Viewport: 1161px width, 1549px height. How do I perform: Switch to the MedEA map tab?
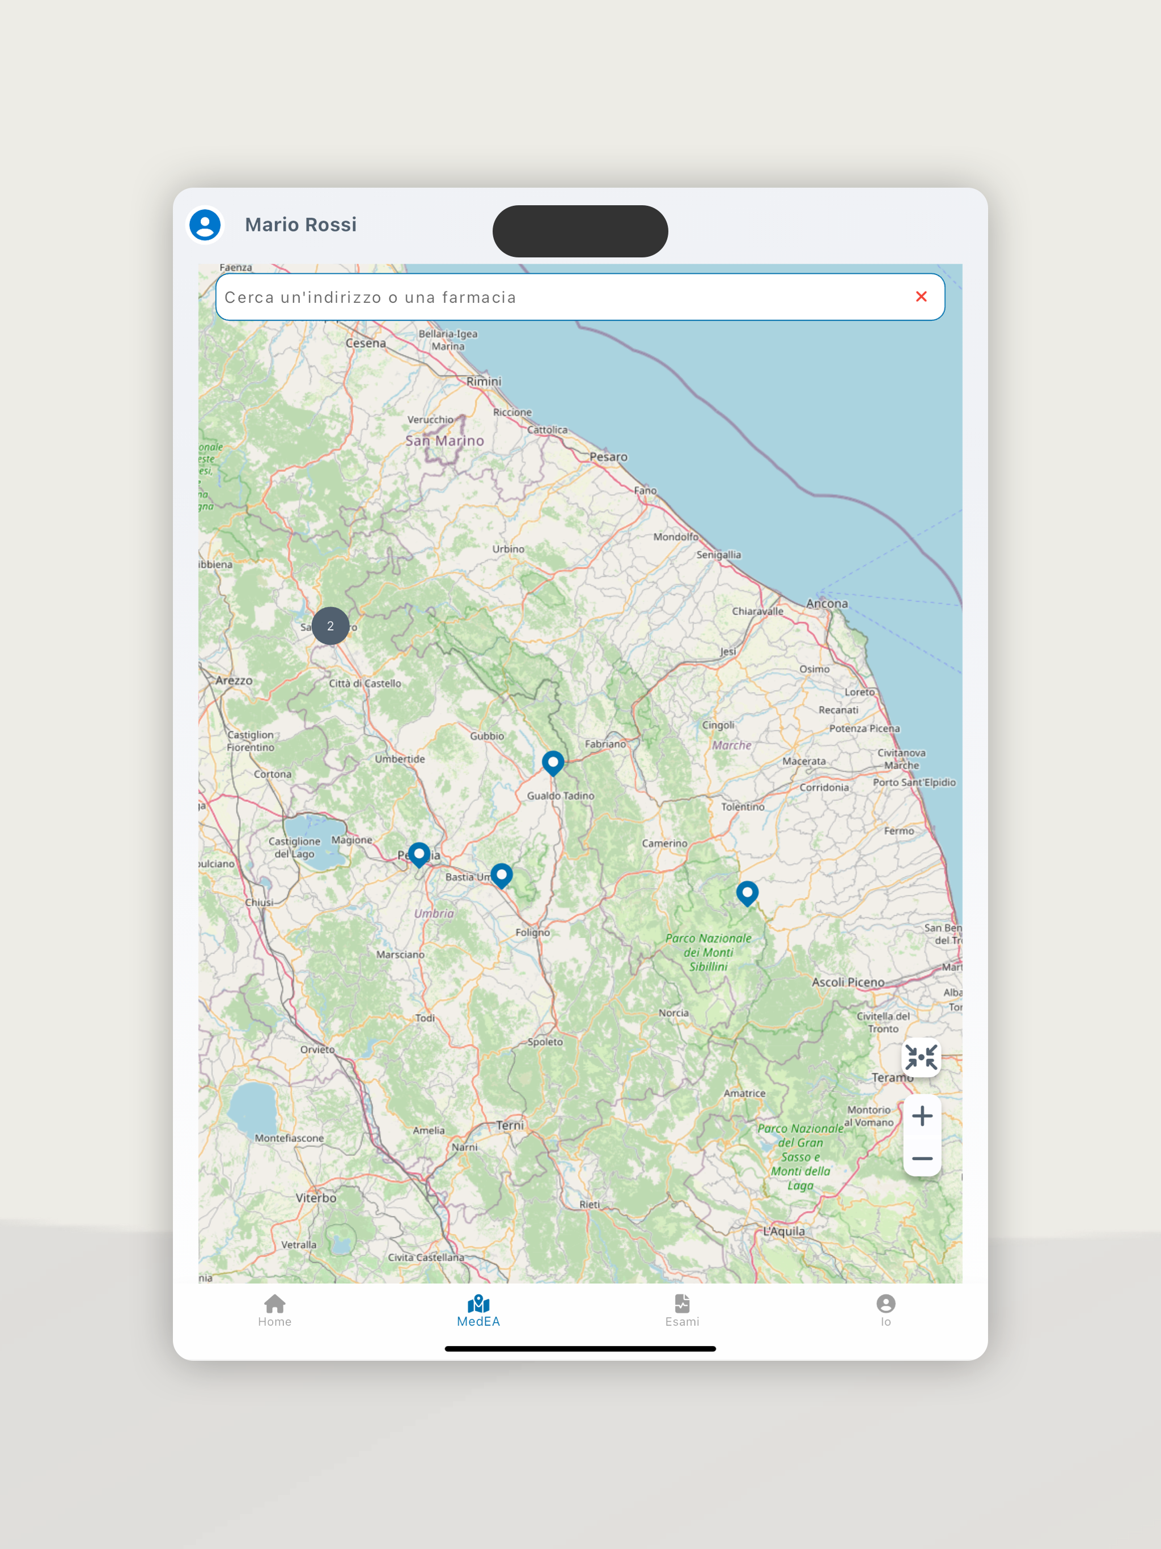click(x=478, y=1310)
